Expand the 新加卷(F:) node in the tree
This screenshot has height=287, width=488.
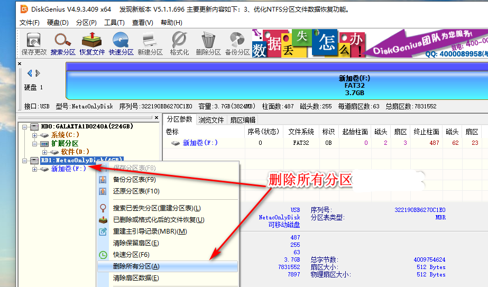tap(34, 169)
